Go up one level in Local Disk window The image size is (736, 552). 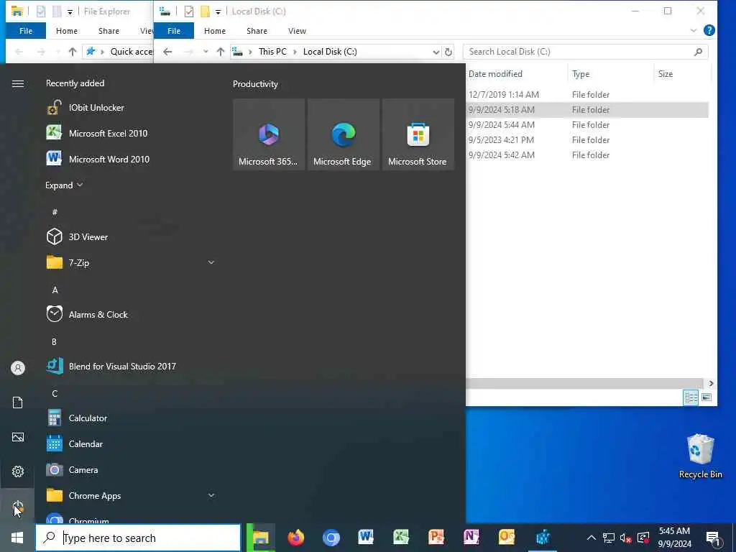tap(221, 52)
